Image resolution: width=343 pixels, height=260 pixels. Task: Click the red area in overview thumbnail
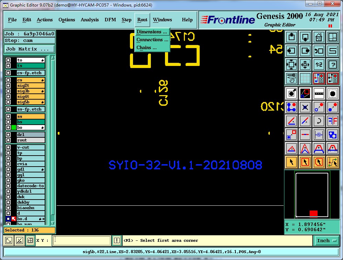coord(313,213)
